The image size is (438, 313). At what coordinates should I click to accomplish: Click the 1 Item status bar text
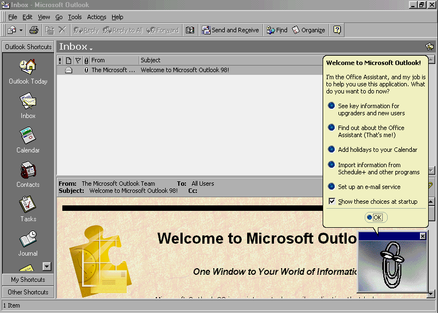(x=11, y=305)
